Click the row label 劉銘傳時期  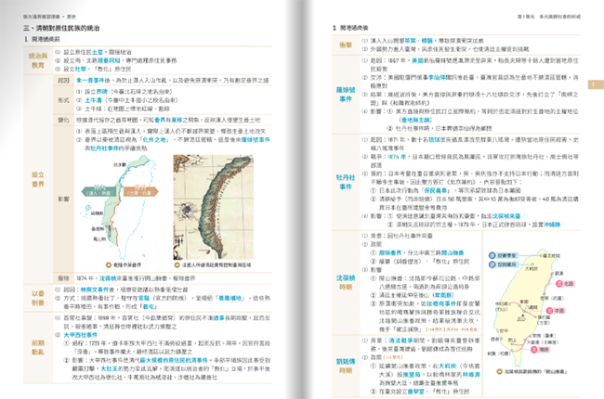(x=346, y=366)
